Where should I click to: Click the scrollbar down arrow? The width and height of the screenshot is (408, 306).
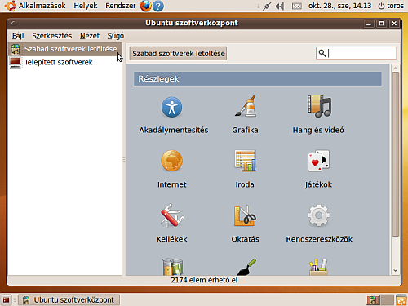(396, 270)
